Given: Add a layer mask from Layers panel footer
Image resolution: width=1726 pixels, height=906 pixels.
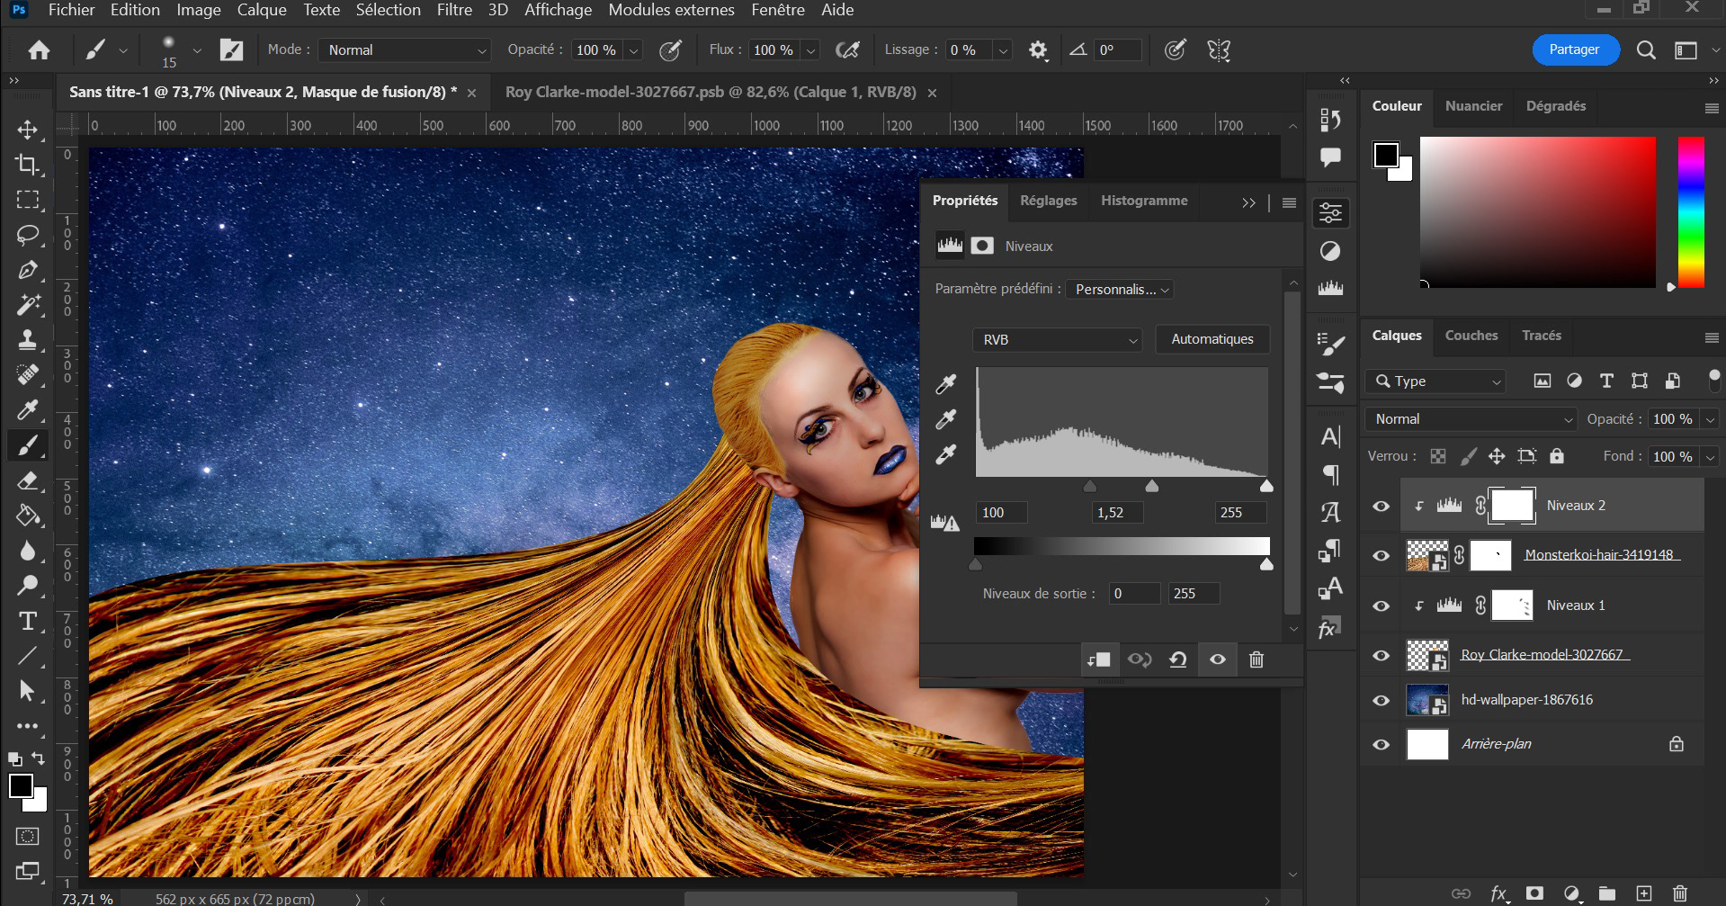Looking at the screenshot, I should [1534, 893].
